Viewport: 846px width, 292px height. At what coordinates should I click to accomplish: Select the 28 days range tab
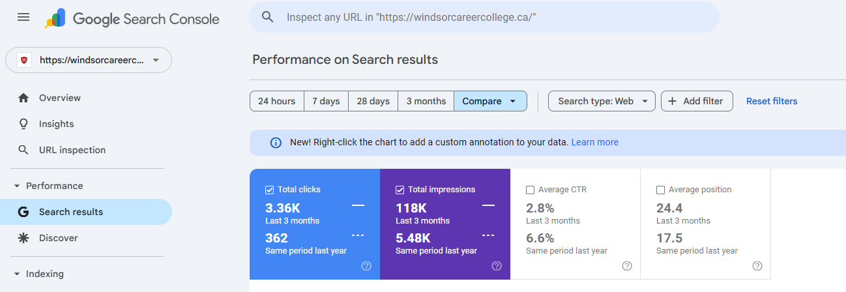coord(373,101)
